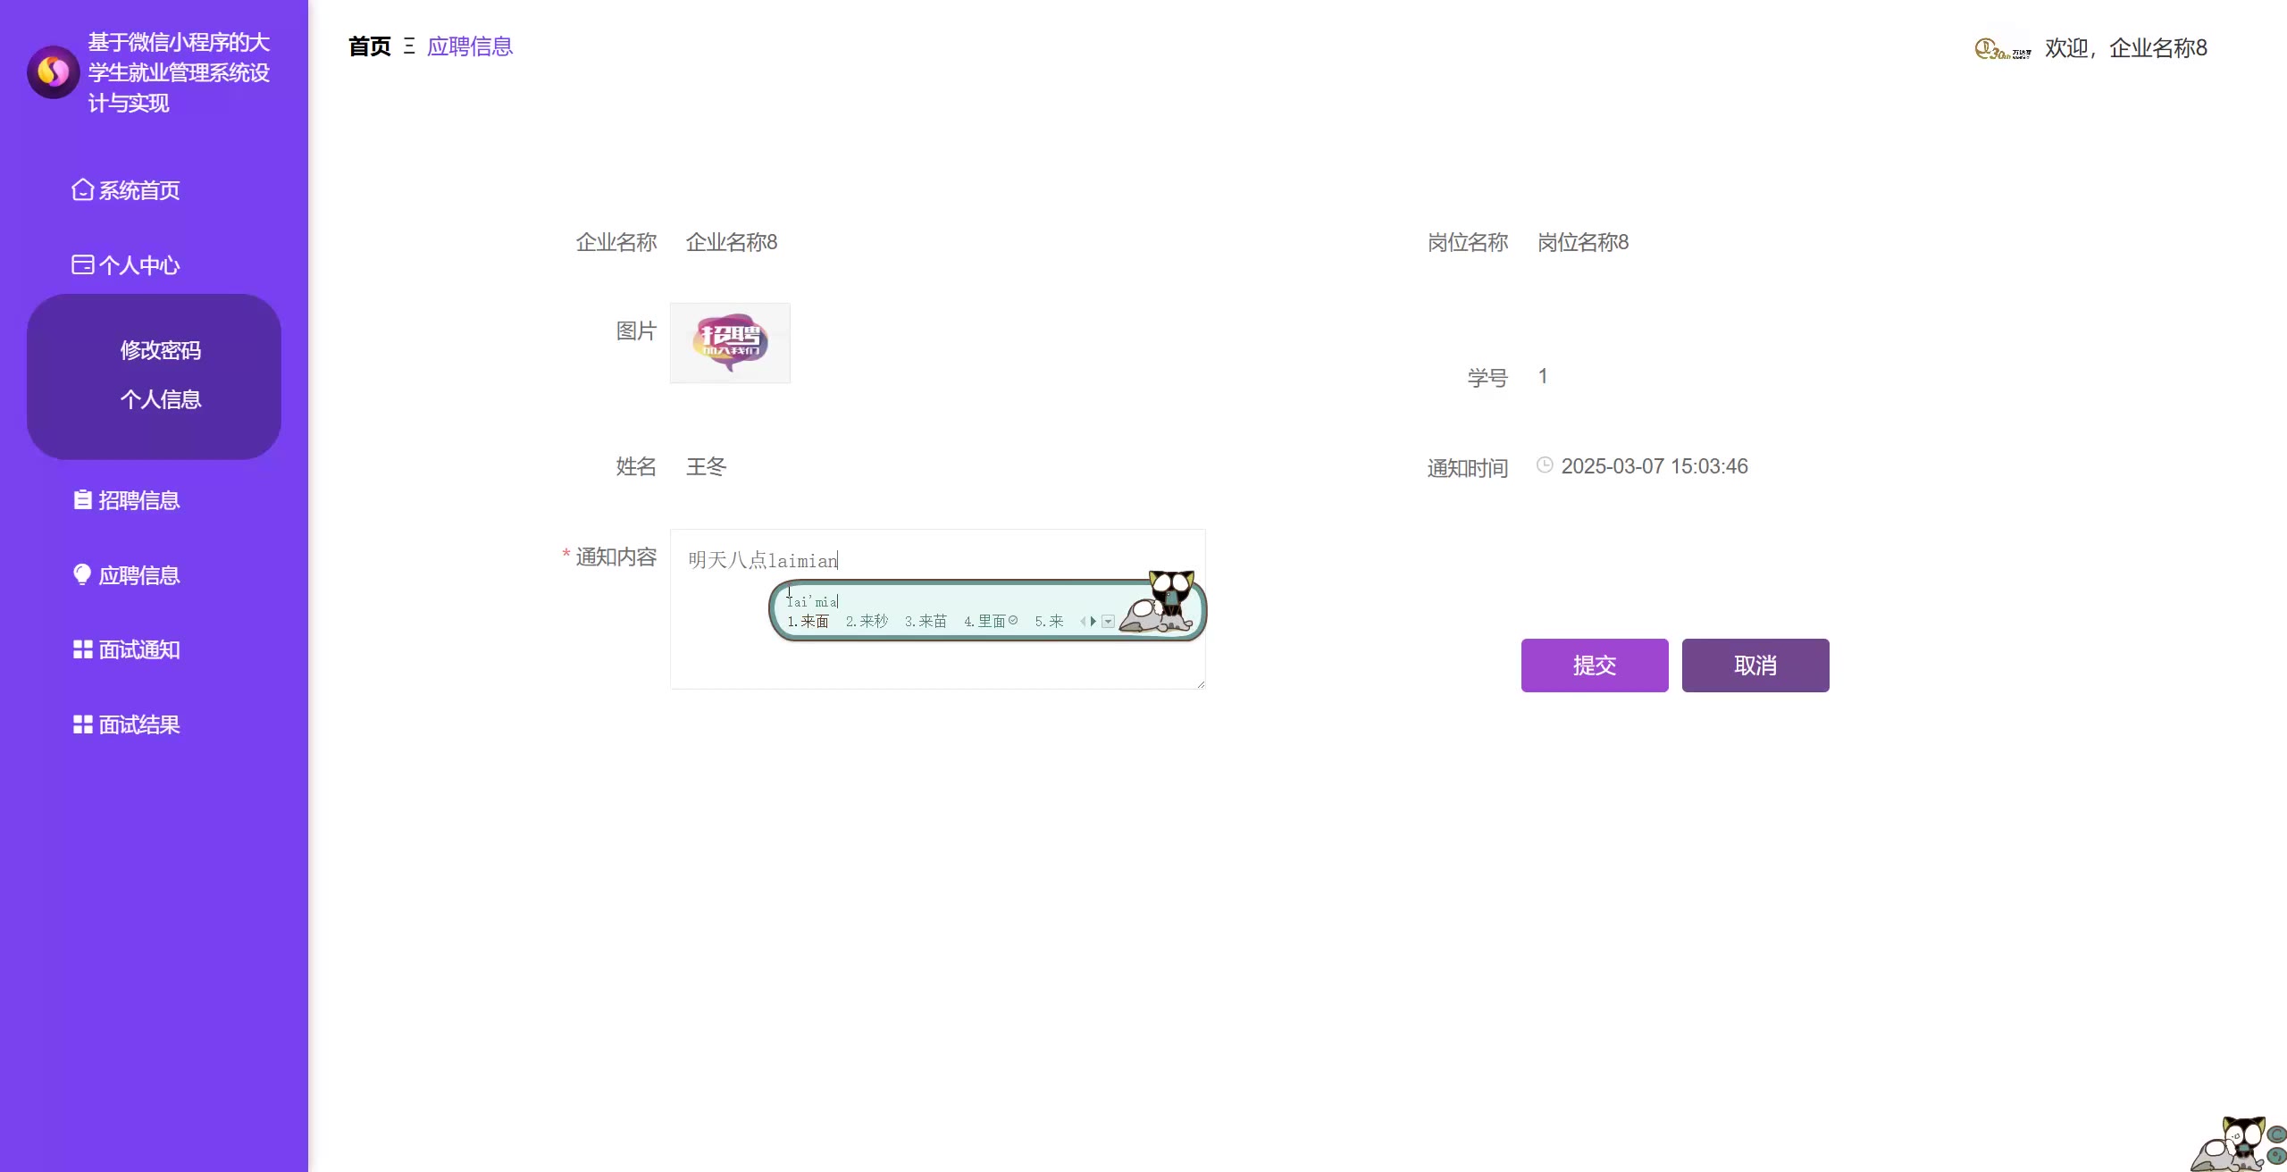This screenshot has height=1172, width=2287.
Task: Click the user avatar next to 欢迎
Action: [x=2002, y=49]
